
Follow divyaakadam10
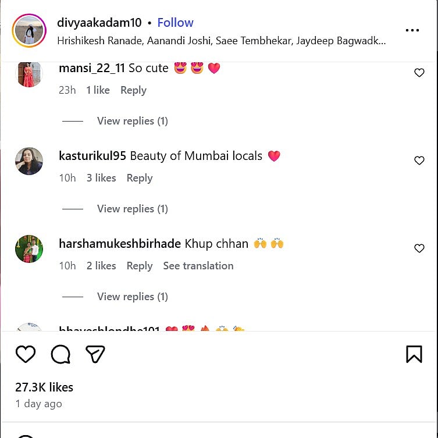(x=175, y=23)
